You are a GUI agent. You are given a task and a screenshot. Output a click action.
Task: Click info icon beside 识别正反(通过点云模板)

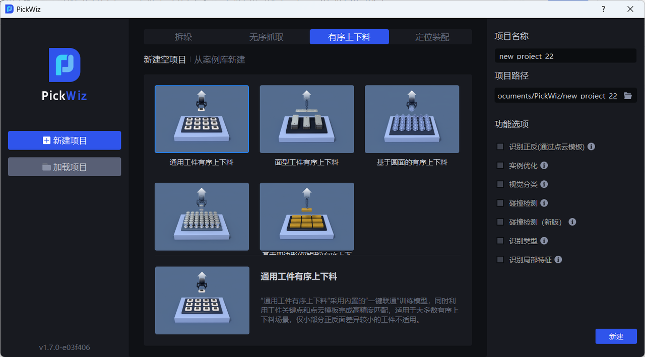(592, 147)
